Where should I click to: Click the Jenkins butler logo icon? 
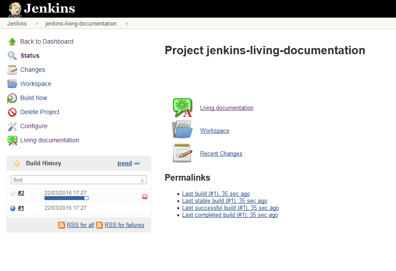[15, 9]
